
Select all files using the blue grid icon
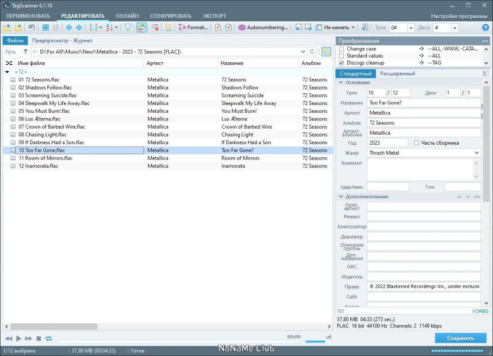pos(46,28)
